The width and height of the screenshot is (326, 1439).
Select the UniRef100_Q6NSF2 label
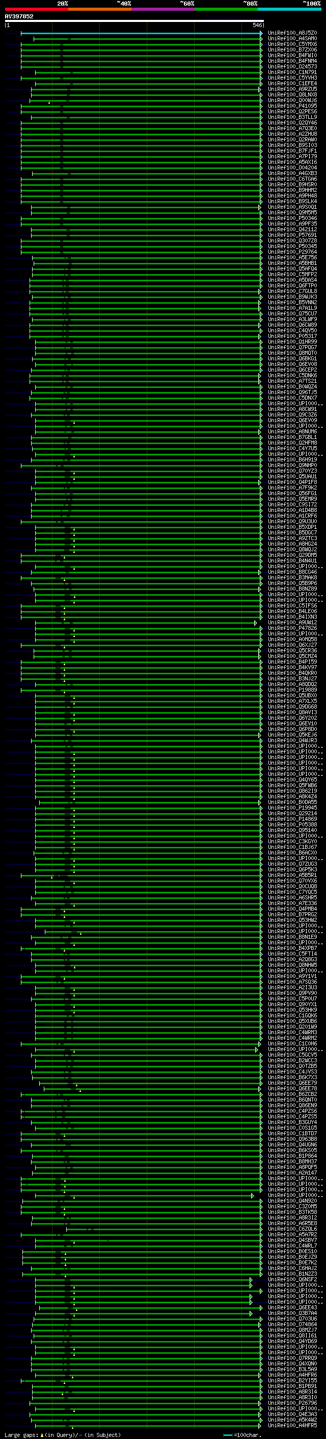pyautogui.click(x=292, y=1279)
